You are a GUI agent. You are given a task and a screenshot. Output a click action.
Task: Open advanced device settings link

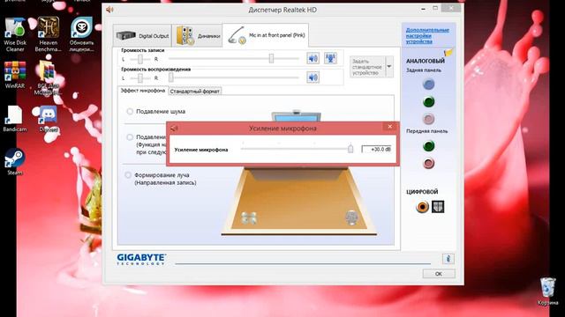click(x=427, y=35)
